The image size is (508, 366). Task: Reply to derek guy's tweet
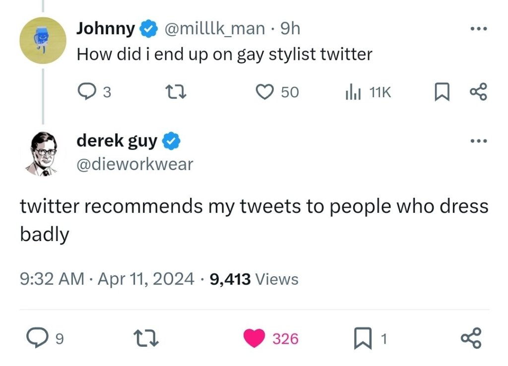point(36,339)
